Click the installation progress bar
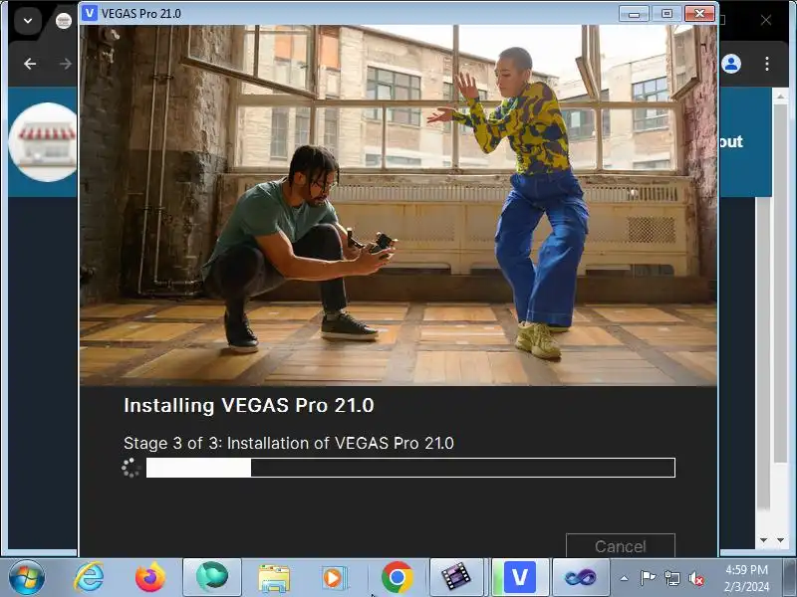The height and width of the screenshot is (597, 797). coord(410,468)
